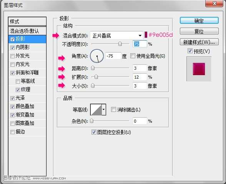The width and height of the screenshot is (226, 184).
Task: Click the 不透明度 value field
Action: (x=140, y=44)
